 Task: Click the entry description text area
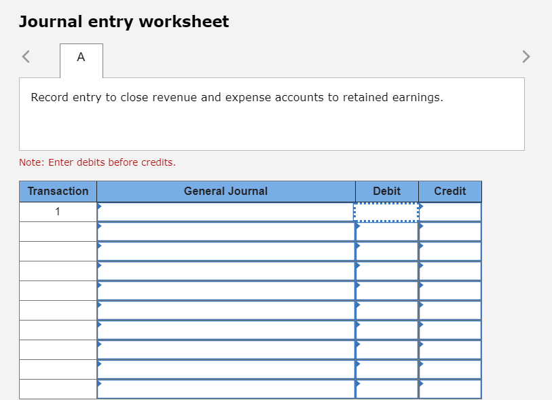[272, 113]
